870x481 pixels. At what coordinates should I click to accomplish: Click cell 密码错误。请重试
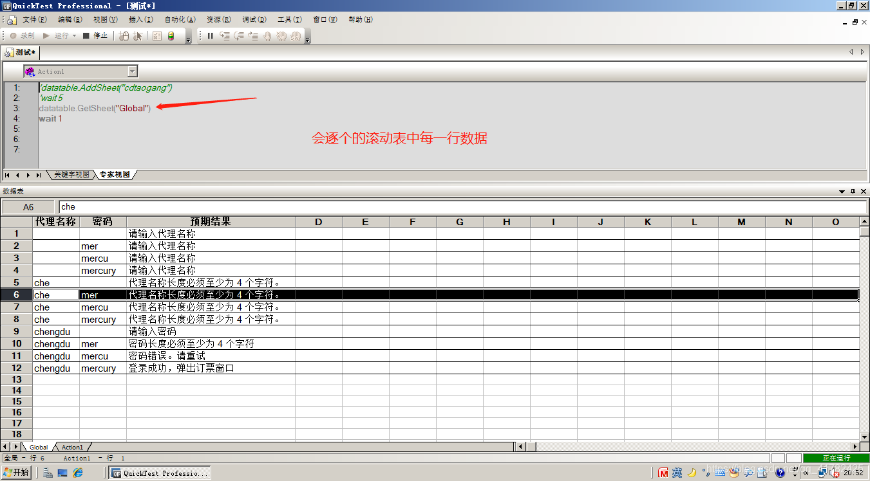[x=211, y=356]
